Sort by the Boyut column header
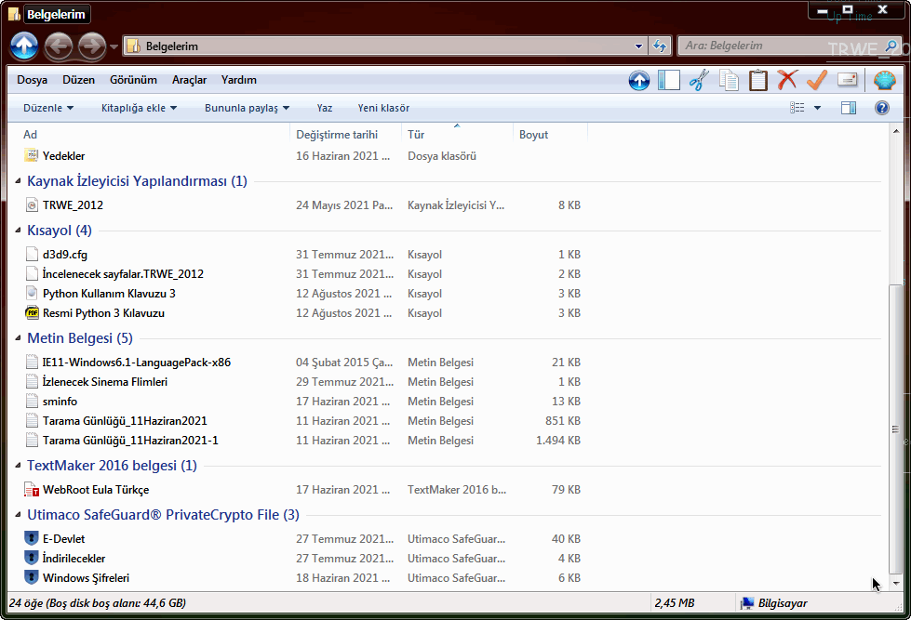The height and width of the screenshot is (620, 911). (x=550, y=135)
